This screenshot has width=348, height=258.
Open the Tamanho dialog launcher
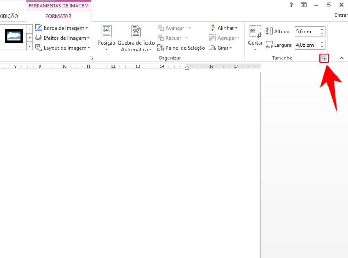click(x=324, y=58)
